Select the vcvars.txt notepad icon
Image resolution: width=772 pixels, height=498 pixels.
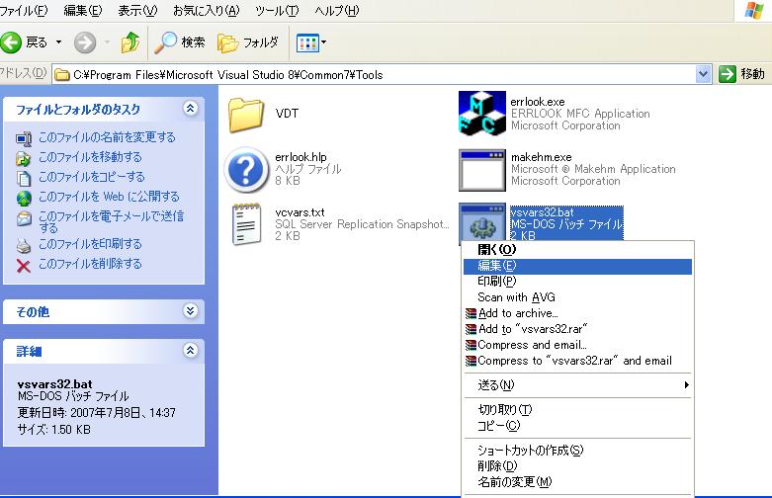pyautogui.click(x=246, y=224)
